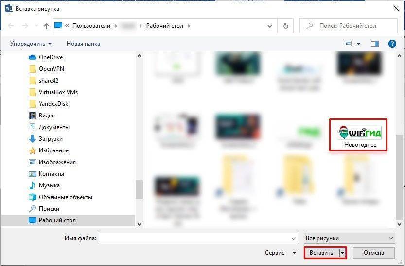Select Музыка in the navigation pane
This screenshot has height=266, width=405.
[44, 185]
